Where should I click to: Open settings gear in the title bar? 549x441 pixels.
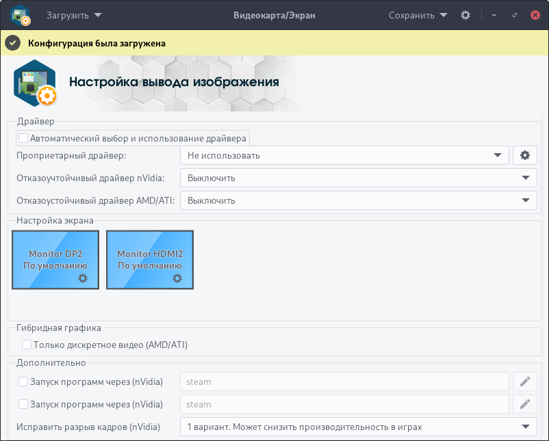pos(465,15)
